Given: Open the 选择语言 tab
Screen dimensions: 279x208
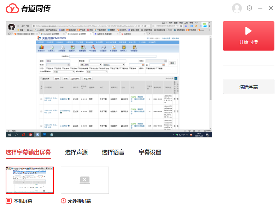Looking at the screenshot, I should (113, 152).
